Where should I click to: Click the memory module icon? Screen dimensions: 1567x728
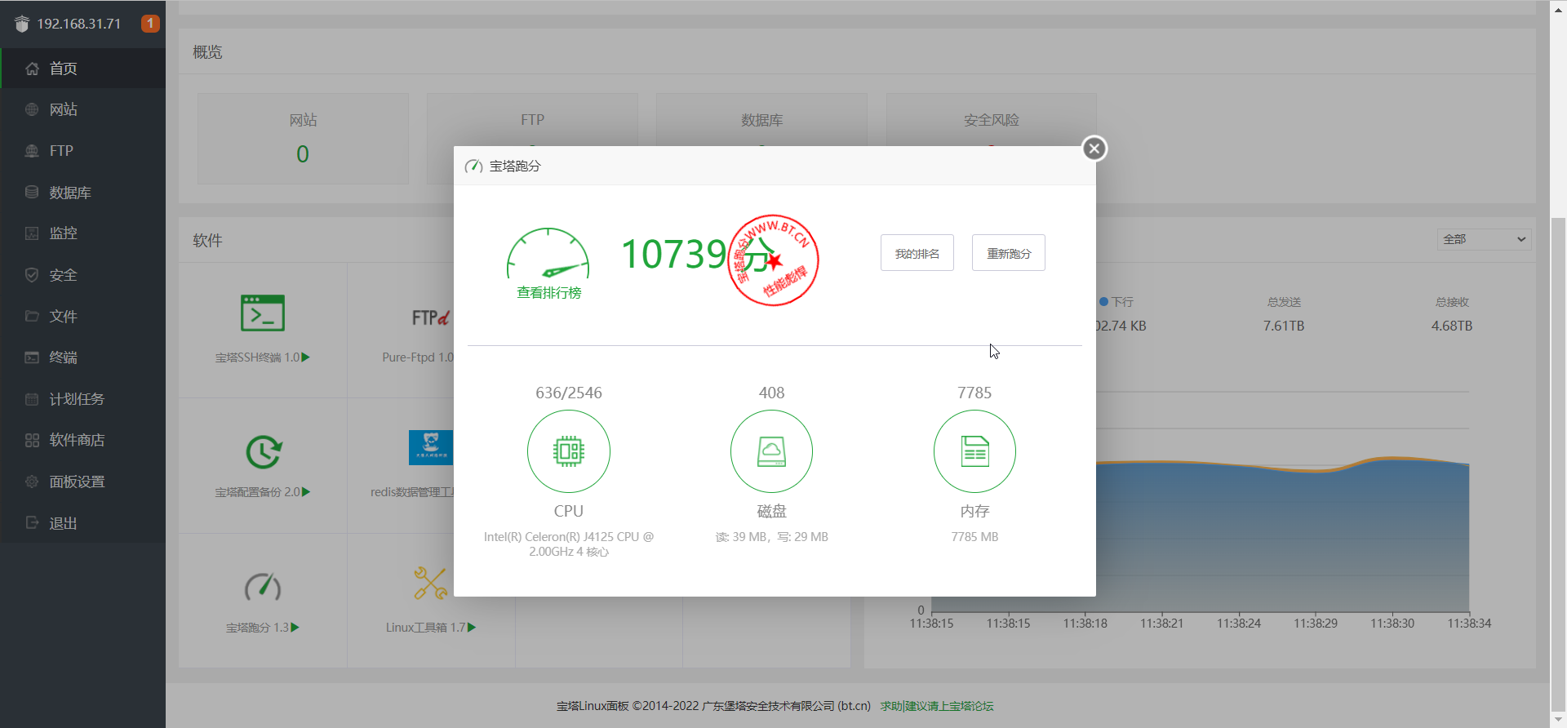[974, 451]
